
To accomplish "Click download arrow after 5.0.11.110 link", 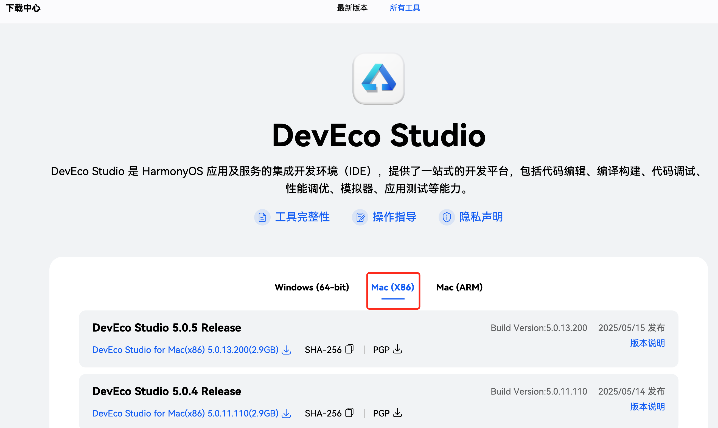I will tap(286, 413).
